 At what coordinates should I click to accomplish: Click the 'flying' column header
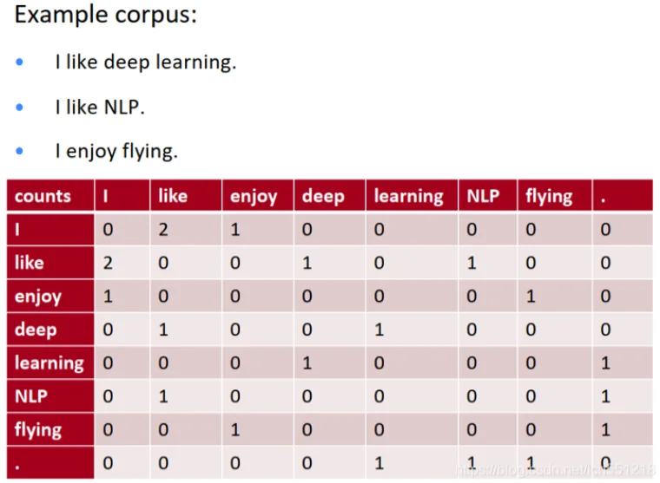[x=548, y=197]
